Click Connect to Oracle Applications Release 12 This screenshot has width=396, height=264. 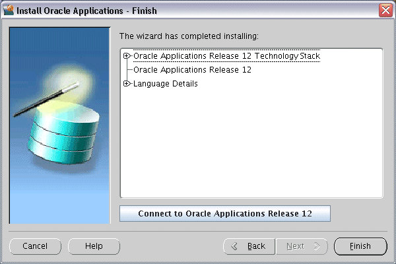tap(225, 214)
